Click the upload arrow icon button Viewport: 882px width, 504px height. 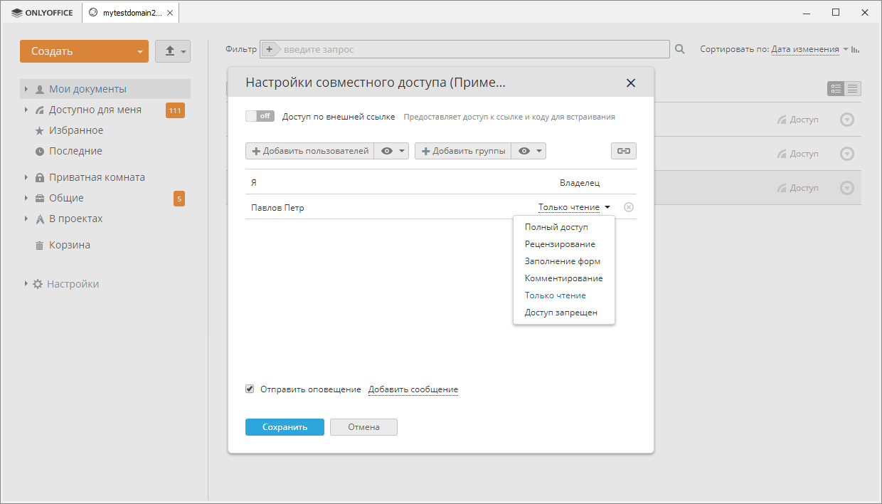173,51
